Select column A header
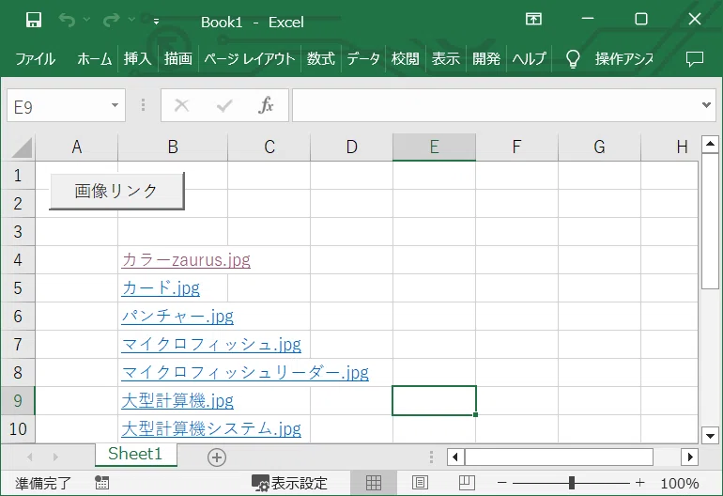 click(x=77, y=147)
